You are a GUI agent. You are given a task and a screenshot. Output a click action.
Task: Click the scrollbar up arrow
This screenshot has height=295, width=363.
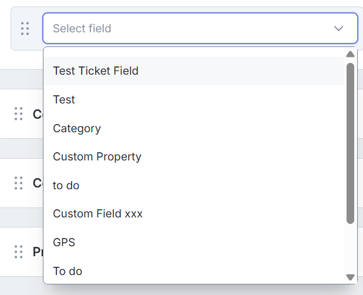pyautogui.click(x=350, y=54)
